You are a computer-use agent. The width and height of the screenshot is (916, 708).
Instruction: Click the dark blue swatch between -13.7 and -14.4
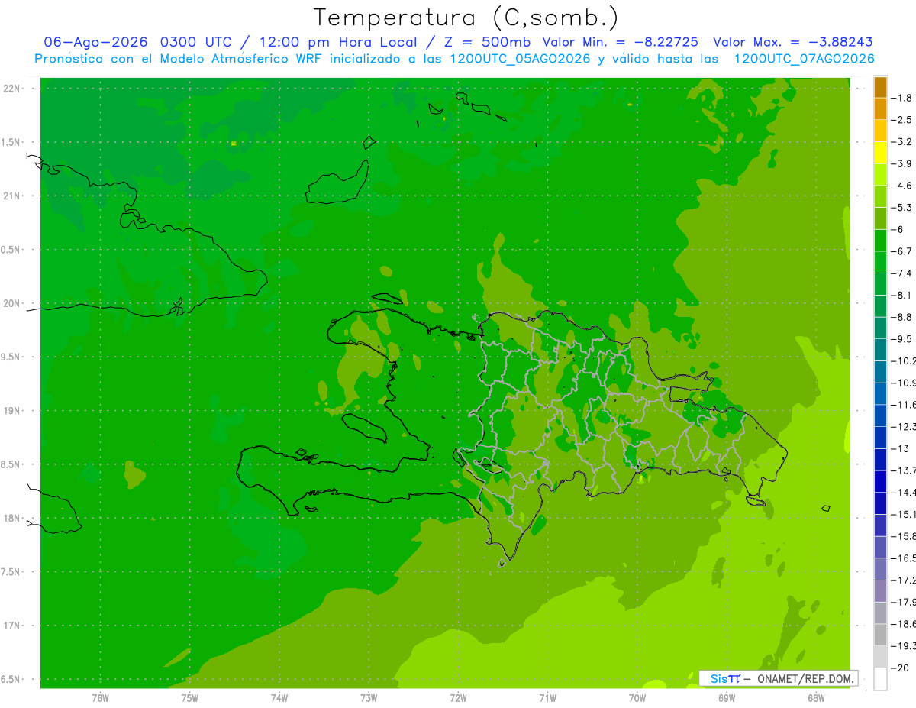coord(880,481)
